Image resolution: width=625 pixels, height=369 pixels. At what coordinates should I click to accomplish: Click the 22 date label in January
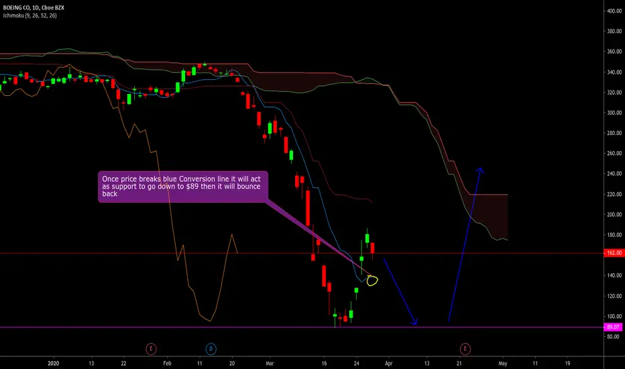123,364
